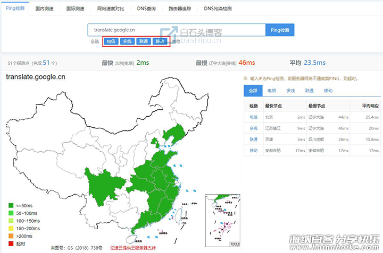This screenshot has width=383, height=253.
Task: Click the 46ms slowest result value
Action: tap(247, 63)
